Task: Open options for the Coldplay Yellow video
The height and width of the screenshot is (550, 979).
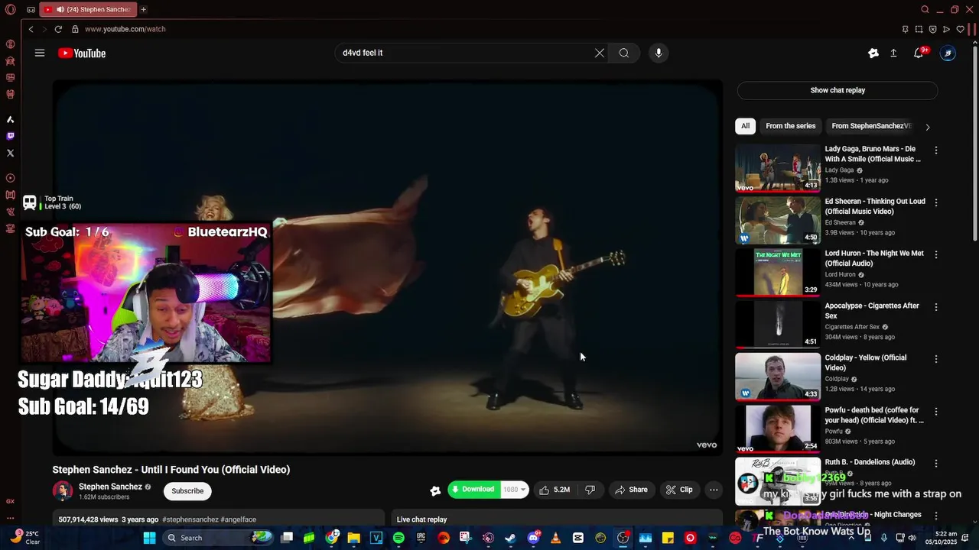Action: pos(936,358)
